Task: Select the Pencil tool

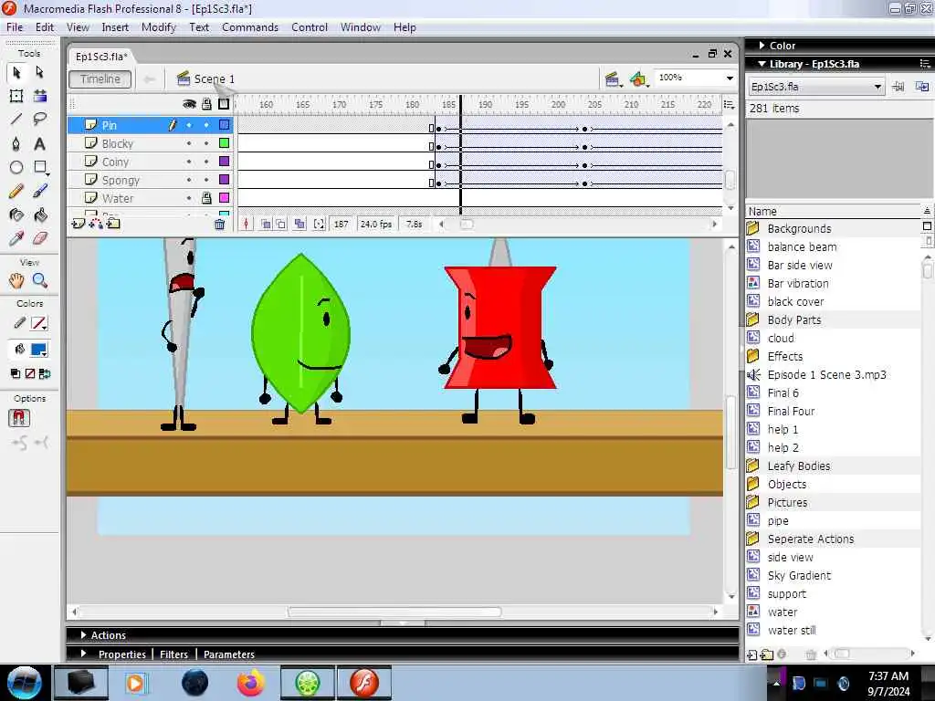Action: 16,192
